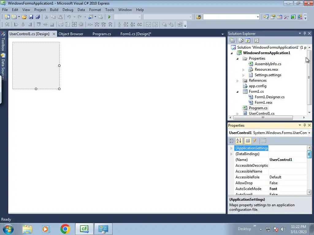Start debugging with the green play arrow
The height and width of the screenshot is (235, 314).
(109, 17)
